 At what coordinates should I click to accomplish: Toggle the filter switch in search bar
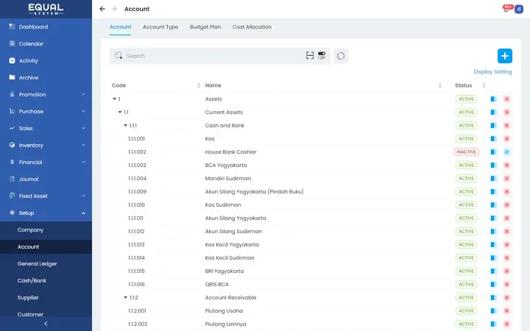pyautogui.click(x=322, y=55)
